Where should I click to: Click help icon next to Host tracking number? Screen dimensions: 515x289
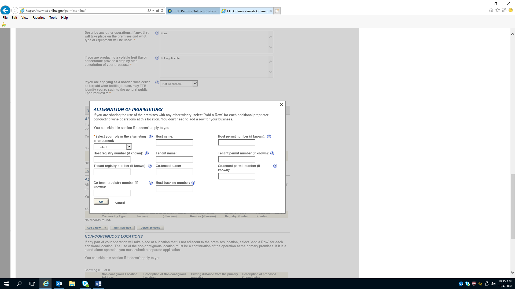point(193,183)
